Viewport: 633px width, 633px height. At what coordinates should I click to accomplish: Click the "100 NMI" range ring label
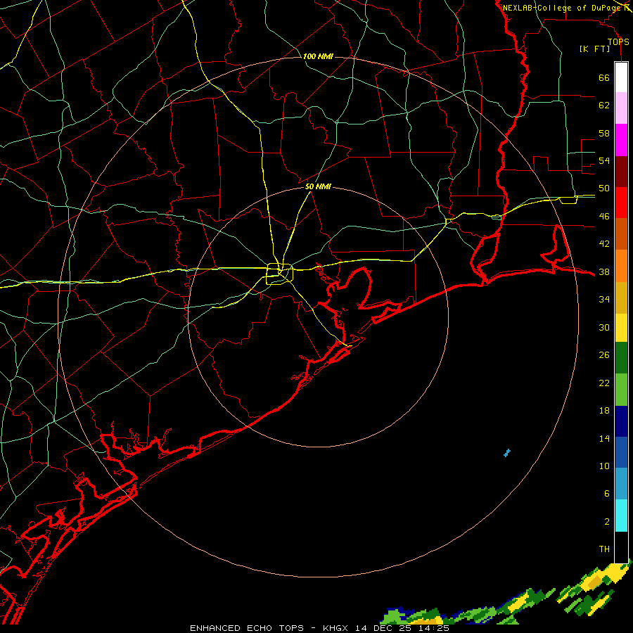point(318,56)
